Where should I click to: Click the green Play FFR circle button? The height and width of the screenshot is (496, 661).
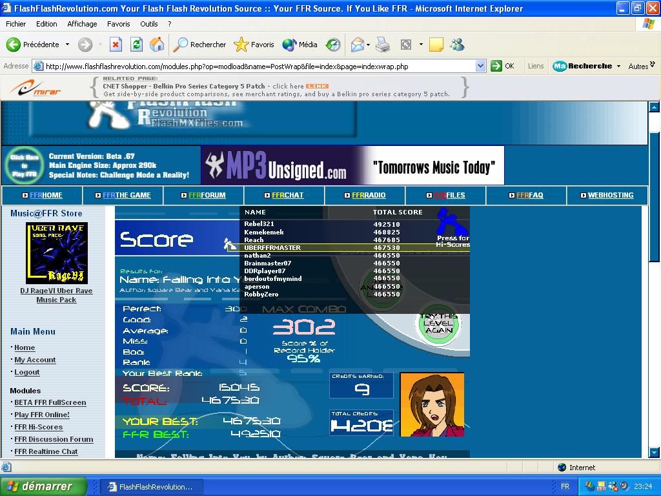click(25, 165)
